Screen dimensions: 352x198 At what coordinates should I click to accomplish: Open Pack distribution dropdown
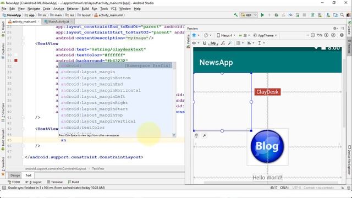point(240,43)
